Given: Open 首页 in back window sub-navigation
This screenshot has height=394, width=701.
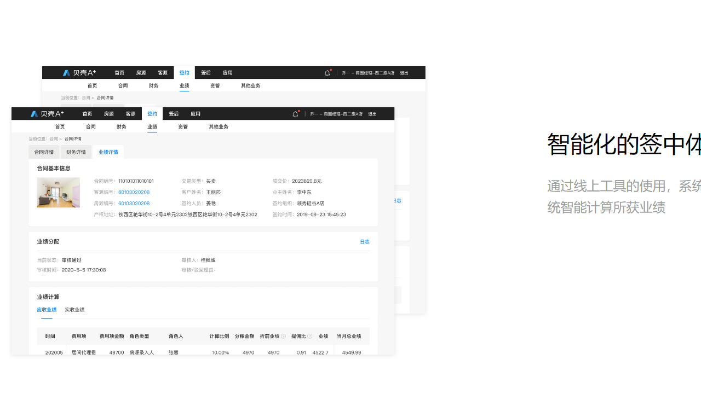Looking at the screenshot, I should (92, 85).
